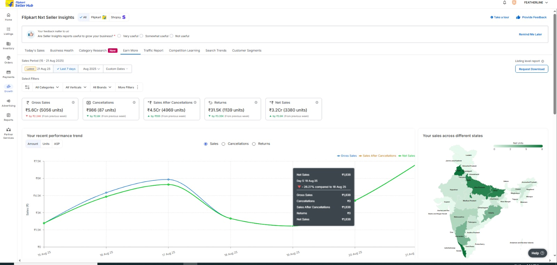Select the Very useful radio option
The width and height of the screenshot is (557, 265).
(x=119, y=36)
